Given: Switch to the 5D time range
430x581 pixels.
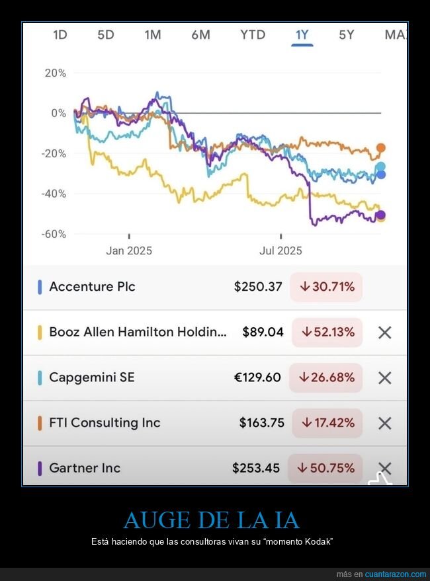Looking at the screenshot, I should tap(106, 35).
